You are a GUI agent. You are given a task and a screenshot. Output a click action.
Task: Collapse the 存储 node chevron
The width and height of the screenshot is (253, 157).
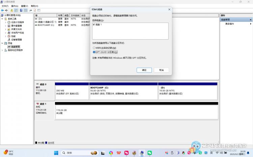pyautogui.click(x=2, y=43)
